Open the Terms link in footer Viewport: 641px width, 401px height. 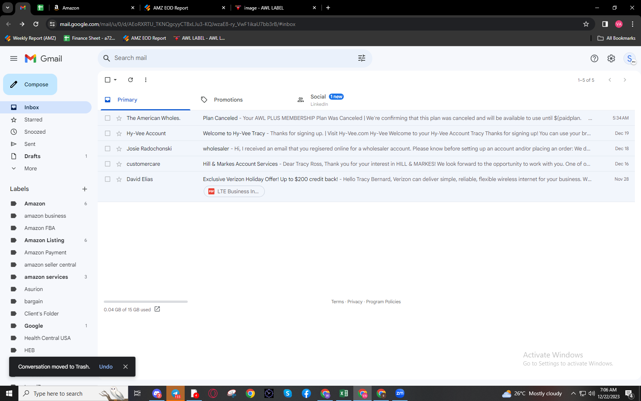pos(337,302)
